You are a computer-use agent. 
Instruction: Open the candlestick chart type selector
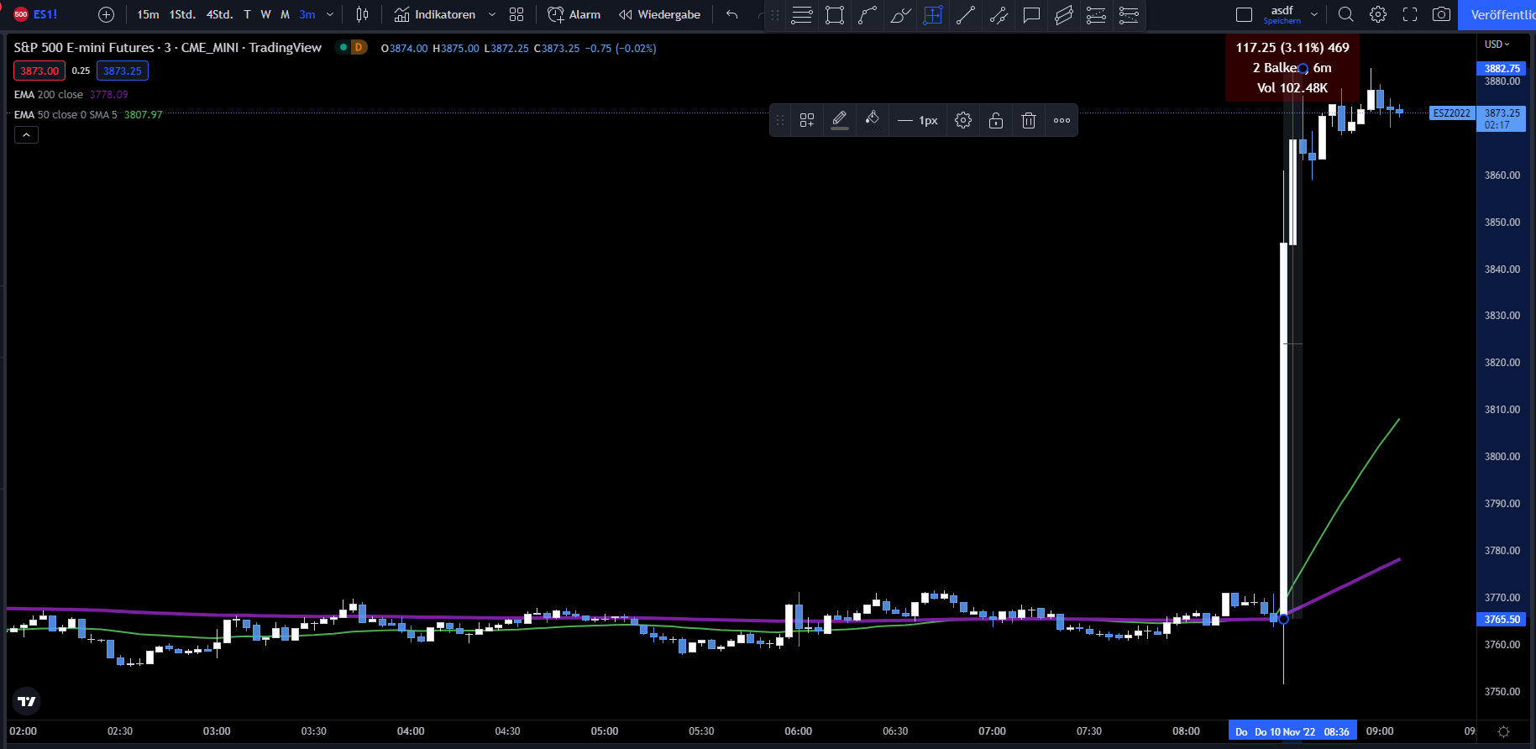point(362,14)
